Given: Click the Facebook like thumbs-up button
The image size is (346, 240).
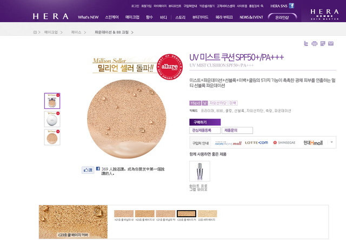Looking at the screenshot, I should click(x=88, y=170).
